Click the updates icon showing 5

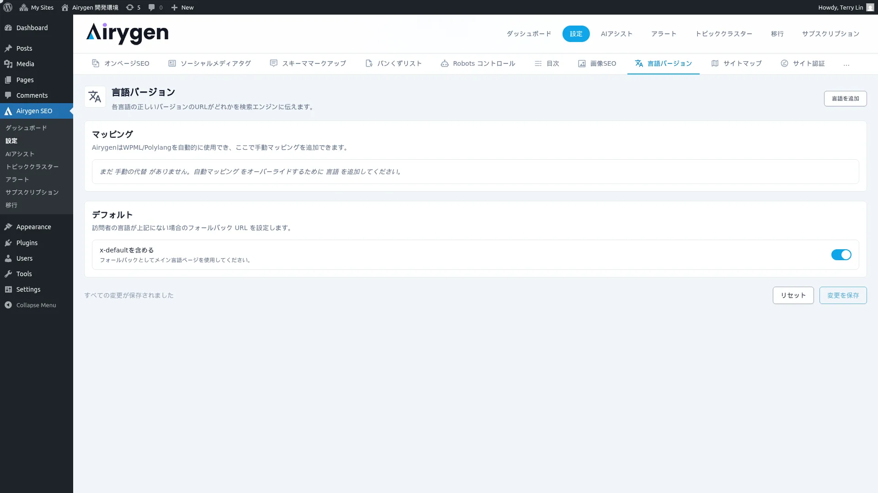pyautogui.click(x=130, y=7)
